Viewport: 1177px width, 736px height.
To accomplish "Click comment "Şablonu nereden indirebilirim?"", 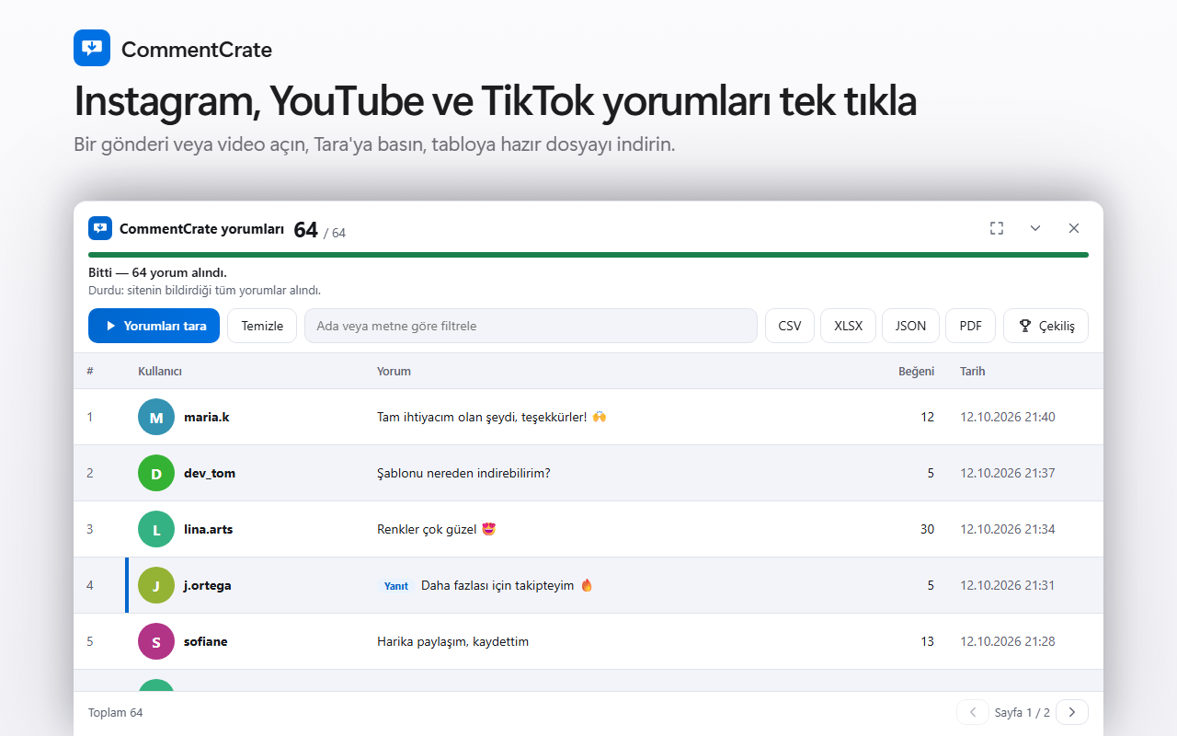I will (x=463, y=473).
